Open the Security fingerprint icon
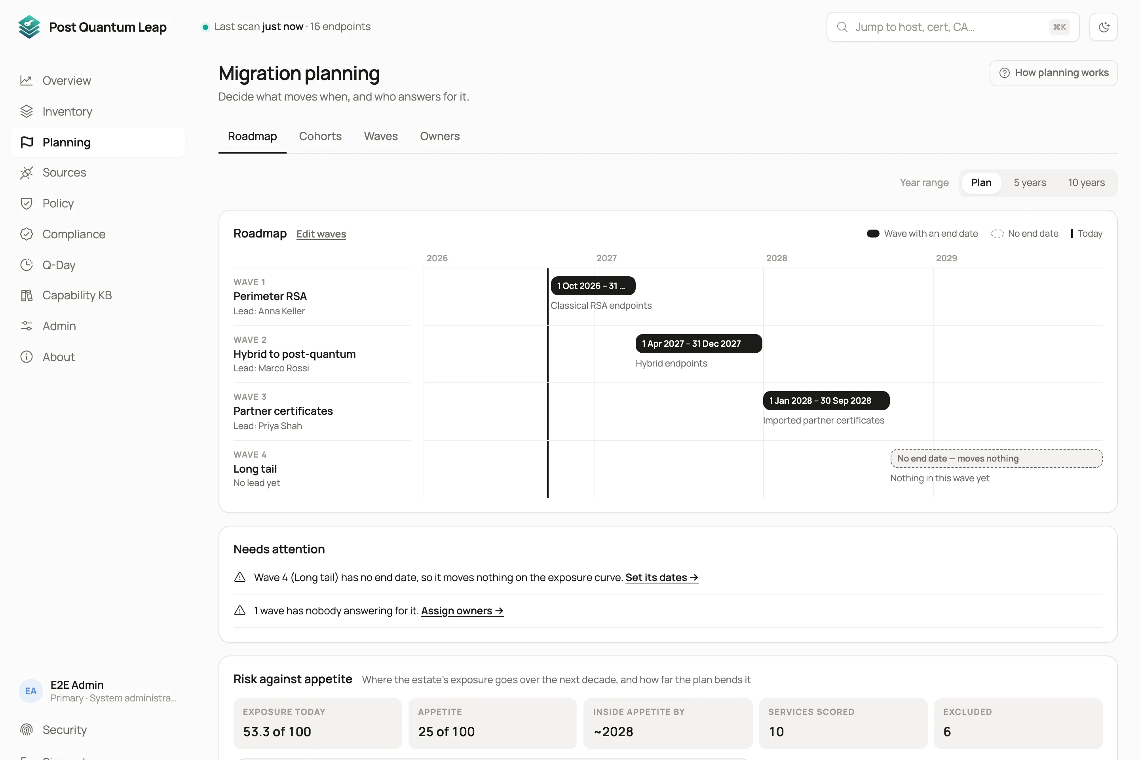1140x760 pixels. (x=26, y=730)
